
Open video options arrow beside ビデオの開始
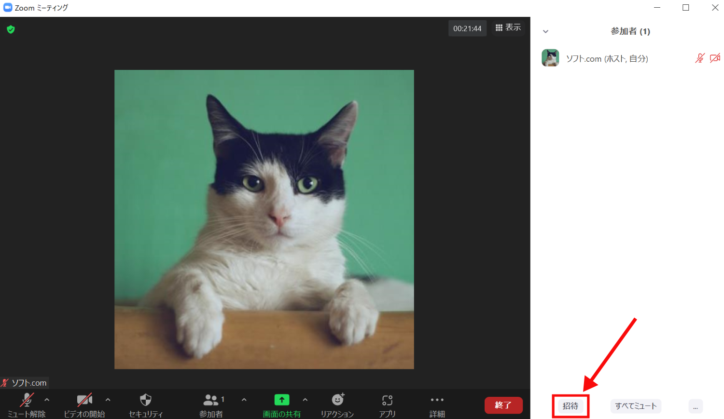point(108,400)
